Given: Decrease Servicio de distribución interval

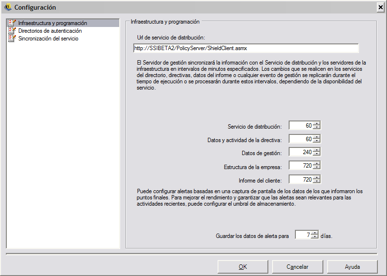Looking at the screenshot, I should click(317, 127).
